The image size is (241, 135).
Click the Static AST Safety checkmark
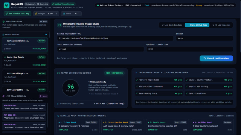click(x=187, y=87)
